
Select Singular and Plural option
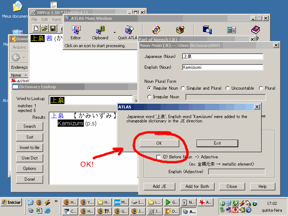(x=183, y=88)
